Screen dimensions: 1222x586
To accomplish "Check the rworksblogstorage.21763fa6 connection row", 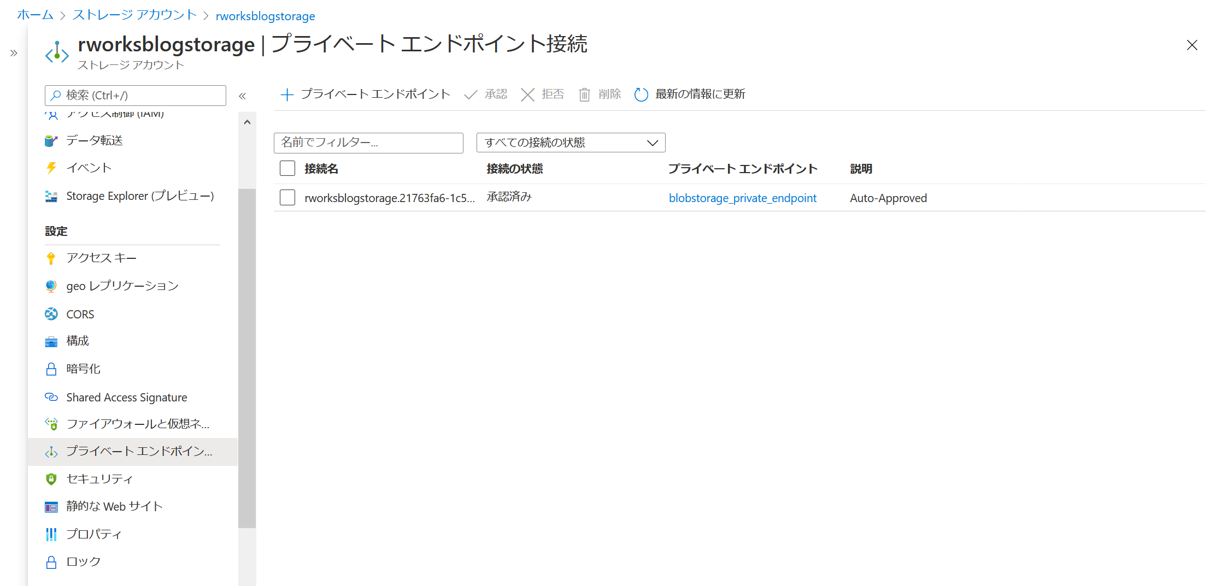I will click(x=287, y=197).
